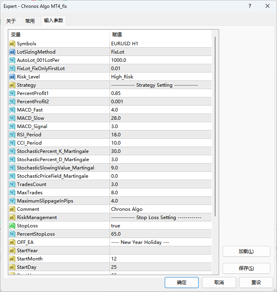
Task: Edit the MACD_Slow value 28.0
Action: [x=161, y=118]
